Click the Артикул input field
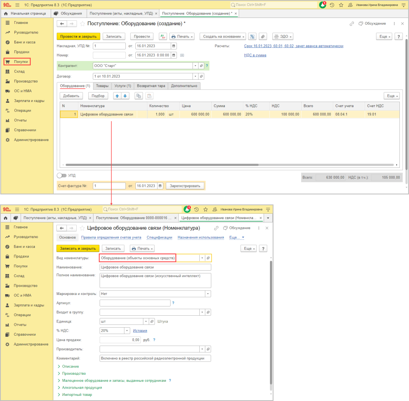 click(x=135, y=303)
